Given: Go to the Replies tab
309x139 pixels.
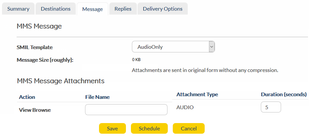Looking at the screenshot, I should 123,9.
